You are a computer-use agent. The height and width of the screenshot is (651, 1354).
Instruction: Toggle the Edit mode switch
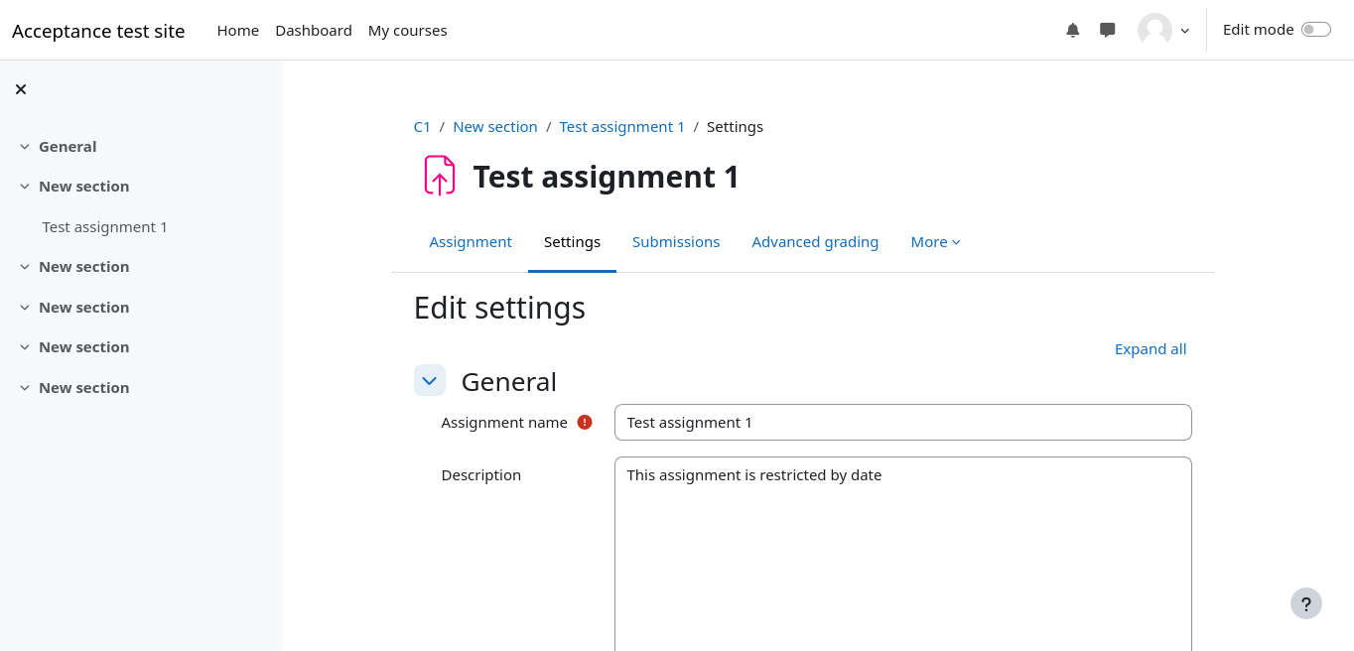click(x=1315, y=30)
